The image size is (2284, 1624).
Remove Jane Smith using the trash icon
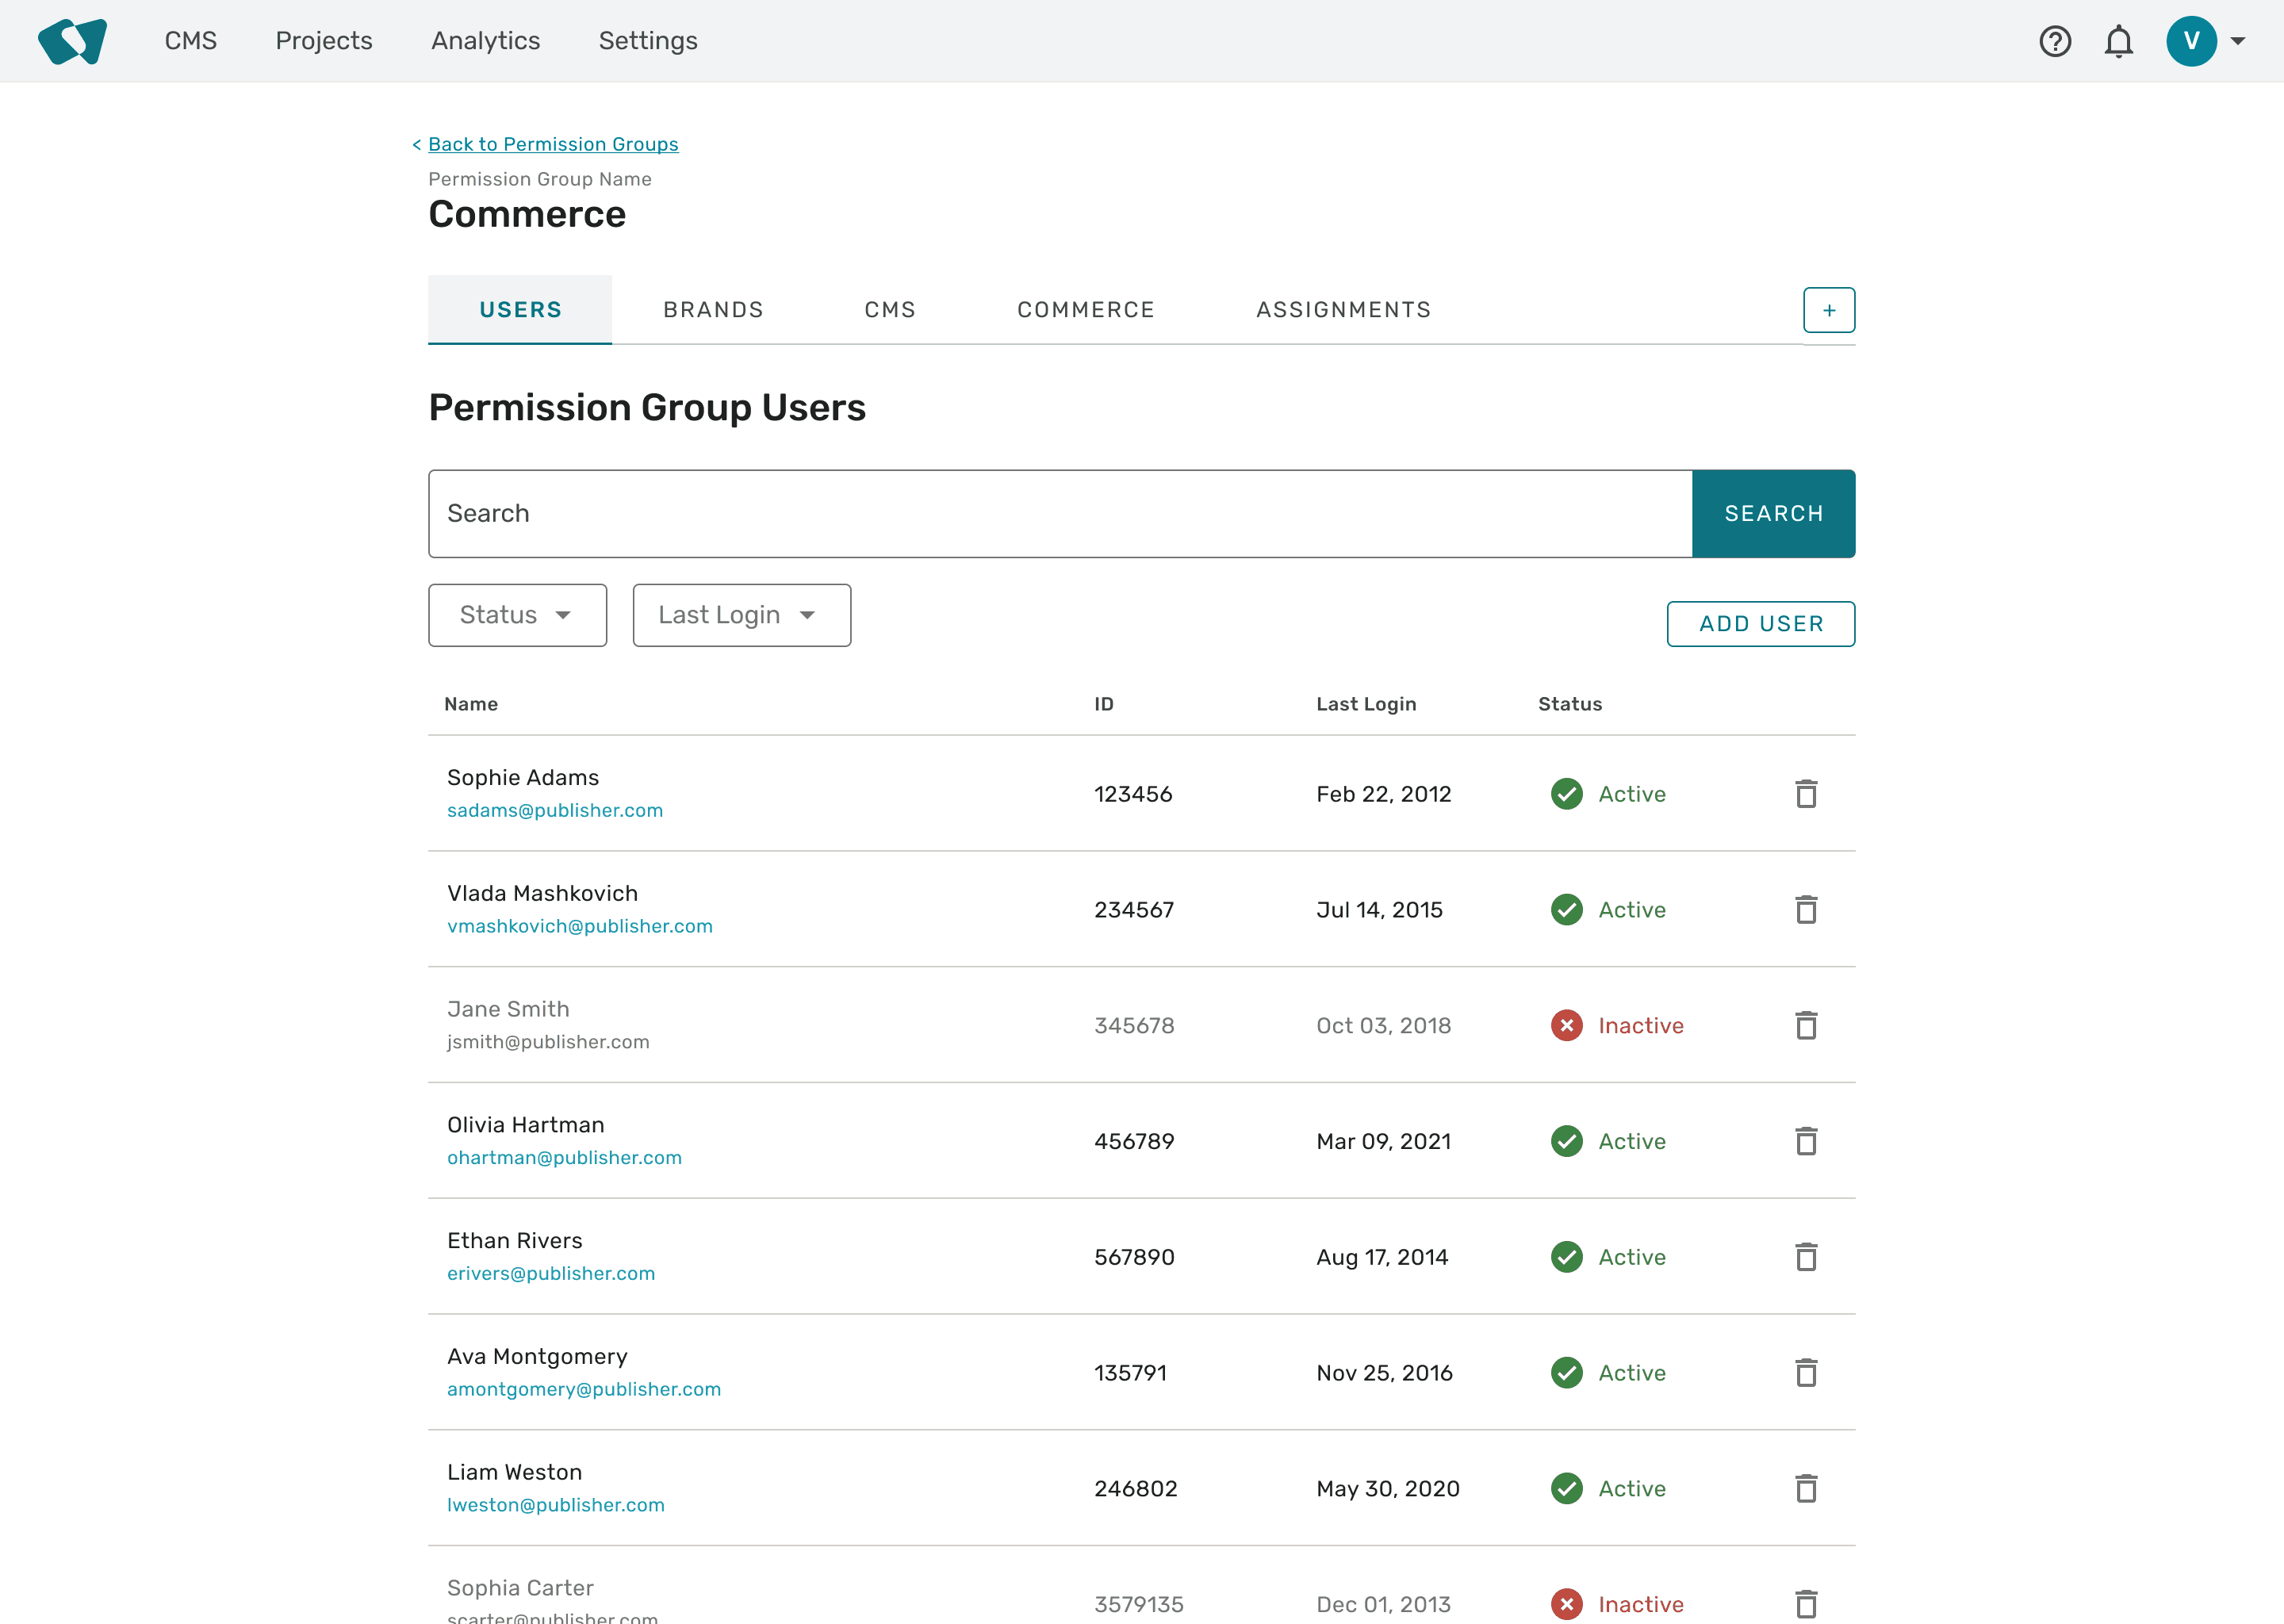(1805, 1025)
